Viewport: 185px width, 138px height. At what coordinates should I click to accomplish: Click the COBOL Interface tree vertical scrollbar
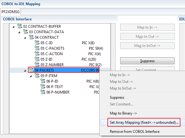pos(113,47)
